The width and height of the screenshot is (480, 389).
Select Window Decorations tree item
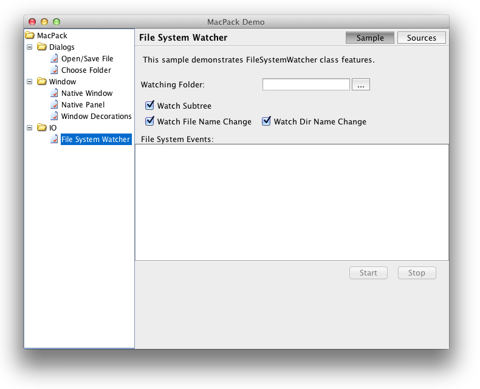pos(97,116)
